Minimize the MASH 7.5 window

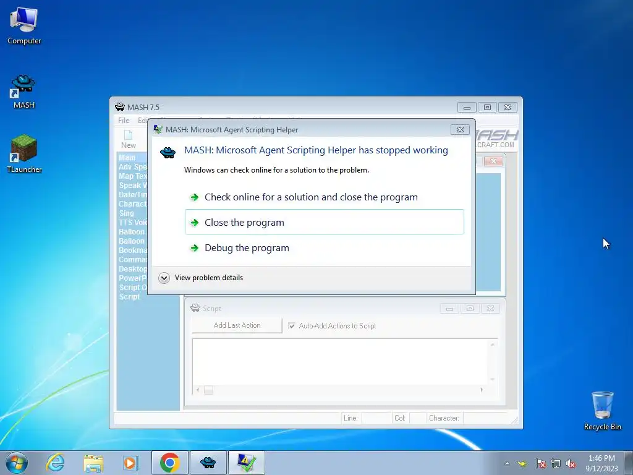click(x=467, y=108)
